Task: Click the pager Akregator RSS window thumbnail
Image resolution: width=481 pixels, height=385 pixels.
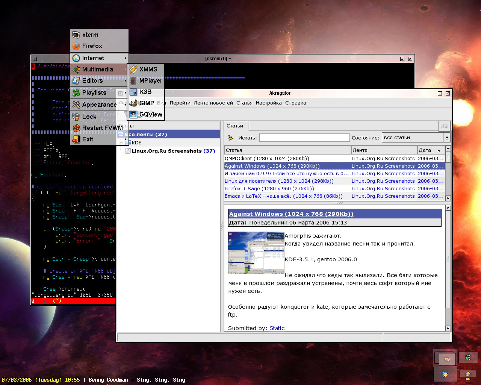Action: pos(447,359)
